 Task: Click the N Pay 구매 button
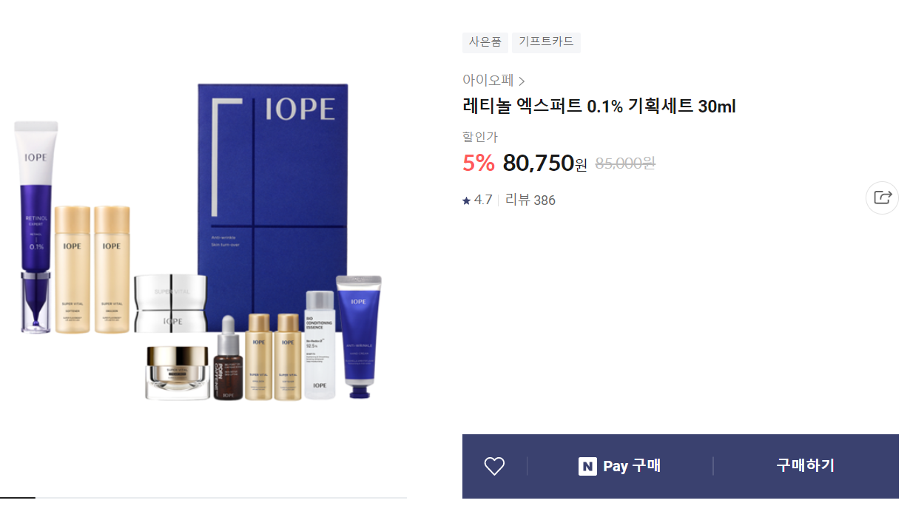(x=620, y=466)
